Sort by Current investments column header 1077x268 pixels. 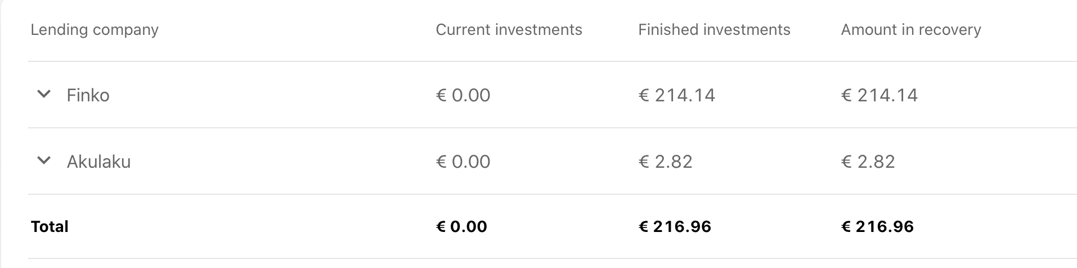509,29
